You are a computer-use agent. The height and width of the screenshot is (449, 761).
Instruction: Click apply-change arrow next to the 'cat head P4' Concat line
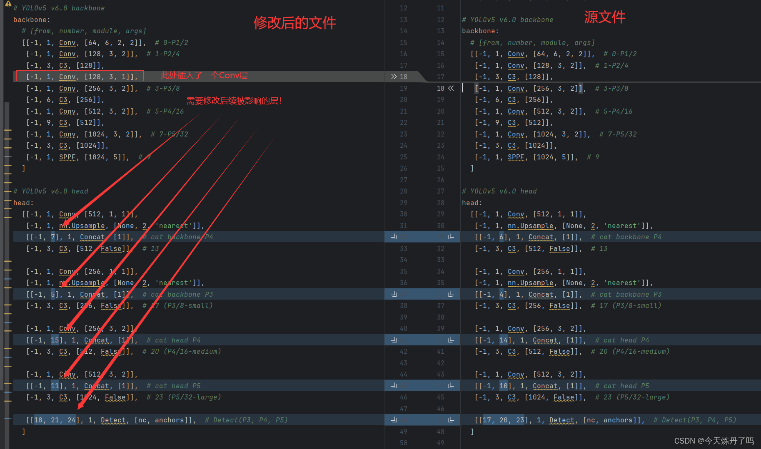click(393, 340)
